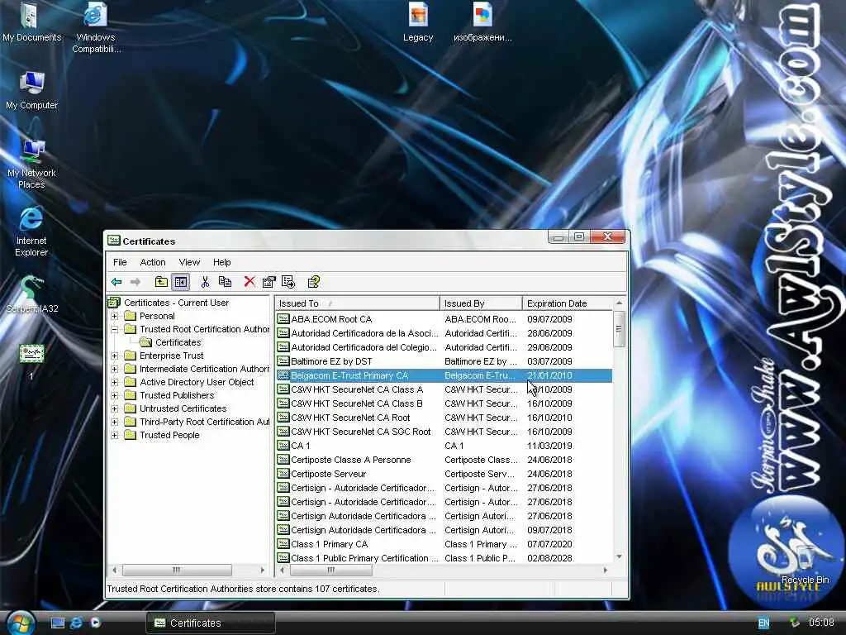Open the View menu
This screenshot has height=635, width=846.
(x=189, y=262)
